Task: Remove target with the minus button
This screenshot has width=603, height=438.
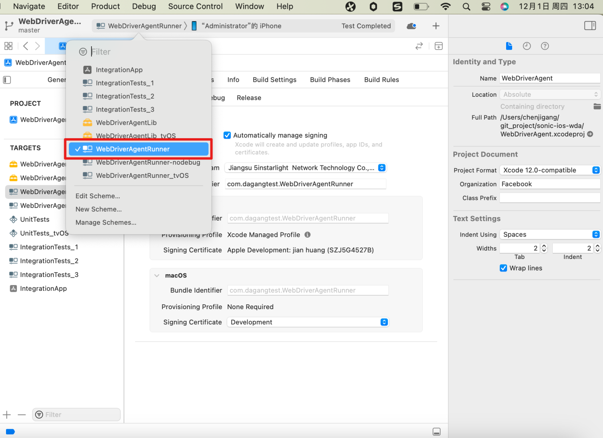Action: click(22, 415)
